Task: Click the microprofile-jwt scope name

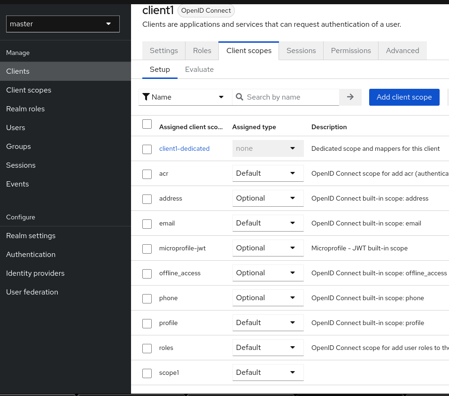Action: point(182,248)
